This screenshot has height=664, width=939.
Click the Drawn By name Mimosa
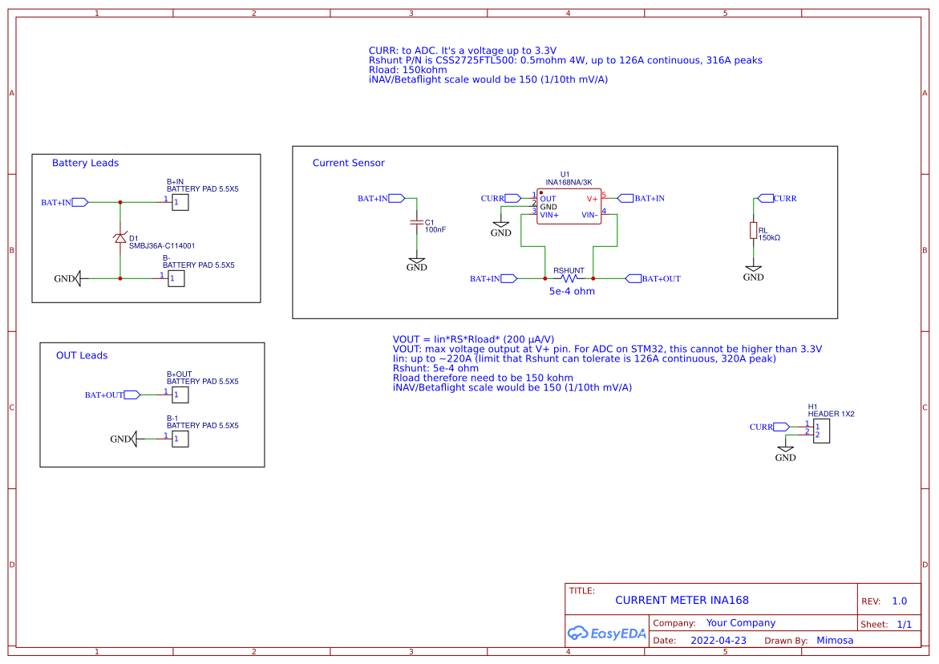click(835, 640)
